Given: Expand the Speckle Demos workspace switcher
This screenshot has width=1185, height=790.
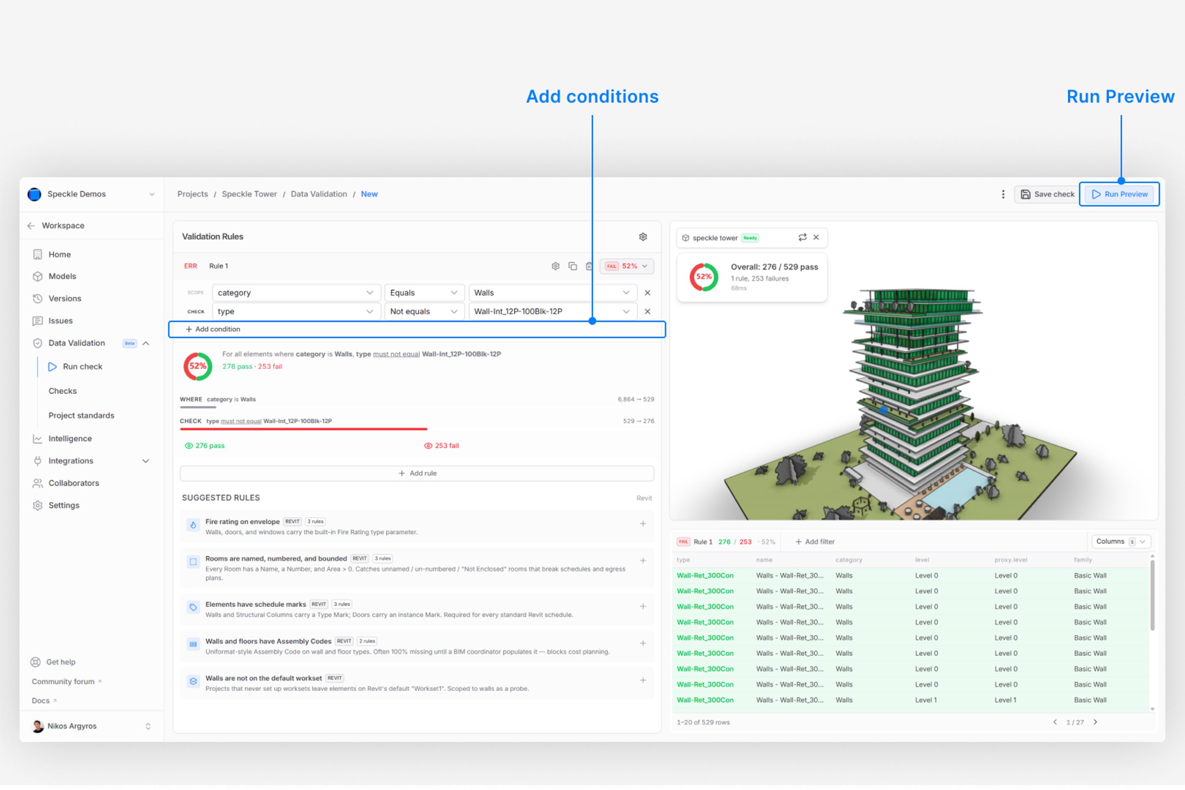Looking at the screenshot, I should (91, 195).
